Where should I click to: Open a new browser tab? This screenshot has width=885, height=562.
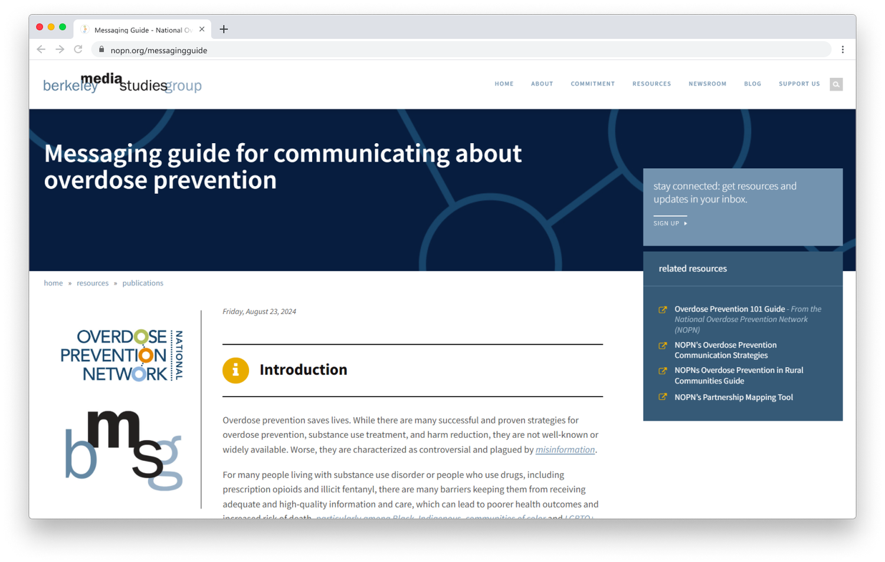[224, 29]
